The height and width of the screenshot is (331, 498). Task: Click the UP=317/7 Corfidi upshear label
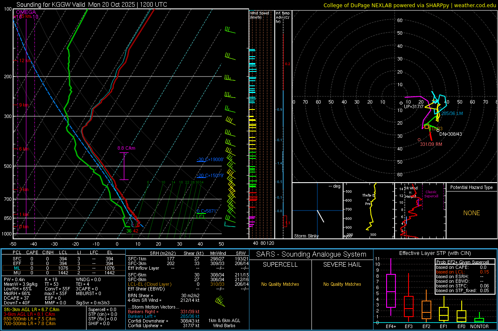click(414, 107)
